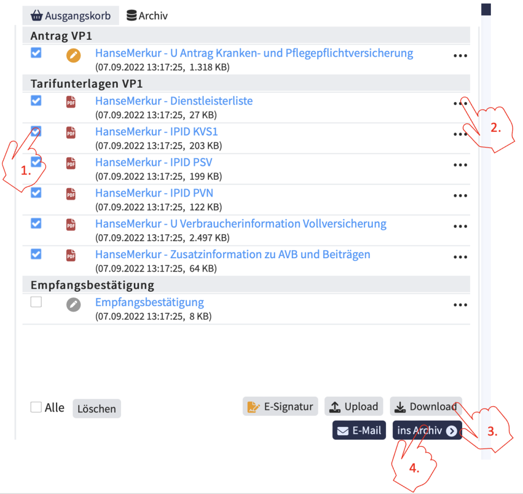Click the PDF icon of Dienstleisterliste

coord(70,102)
